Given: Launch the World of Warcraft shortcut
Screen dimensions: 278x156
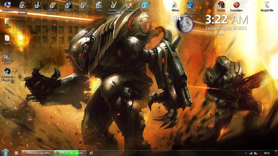Looking at the screenshot, I should (x=23, y=8).
